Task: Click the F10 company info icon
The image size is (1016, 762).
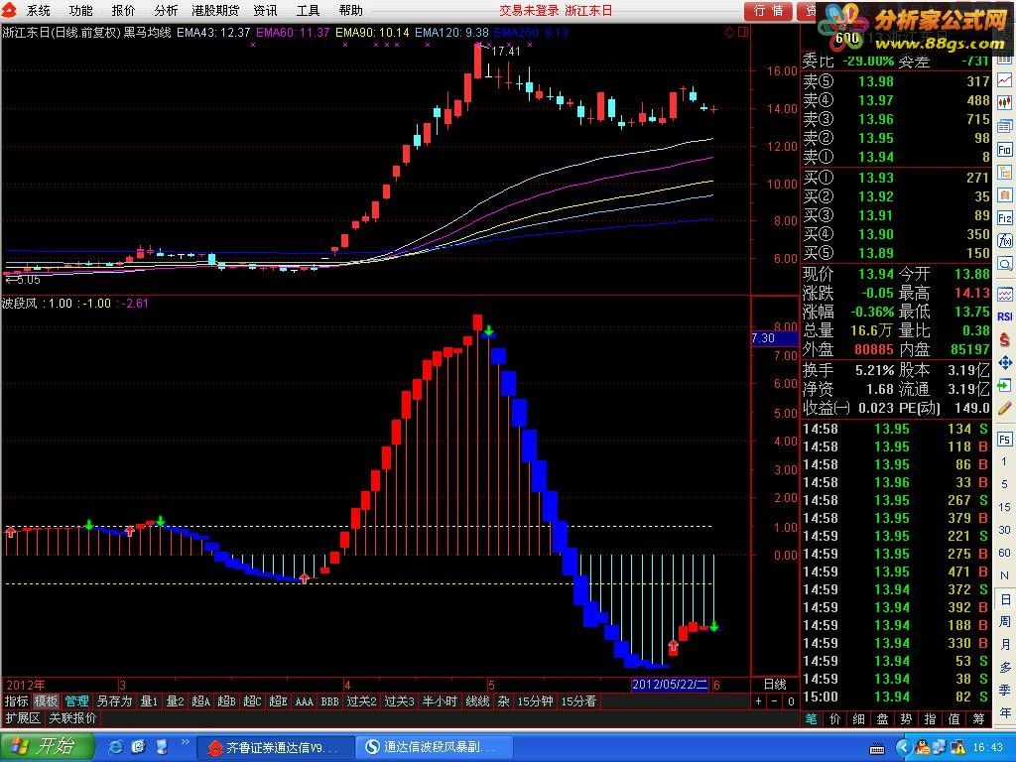Action: point(1004,150)
